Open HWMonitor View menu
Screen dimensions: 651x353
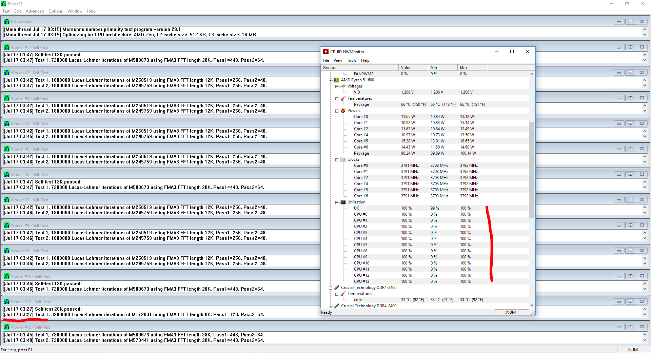[x=338, y=60]
